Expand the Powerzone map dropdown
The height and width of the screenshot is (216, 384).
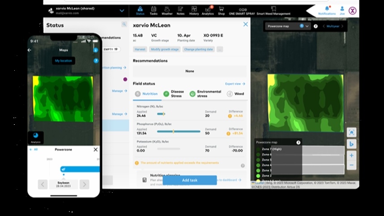(x=307, y=26)
